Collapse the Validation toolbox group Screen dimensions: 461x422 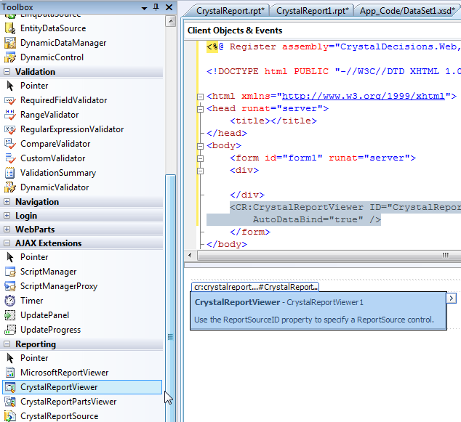pyautogui.click(x=7, y=72)
